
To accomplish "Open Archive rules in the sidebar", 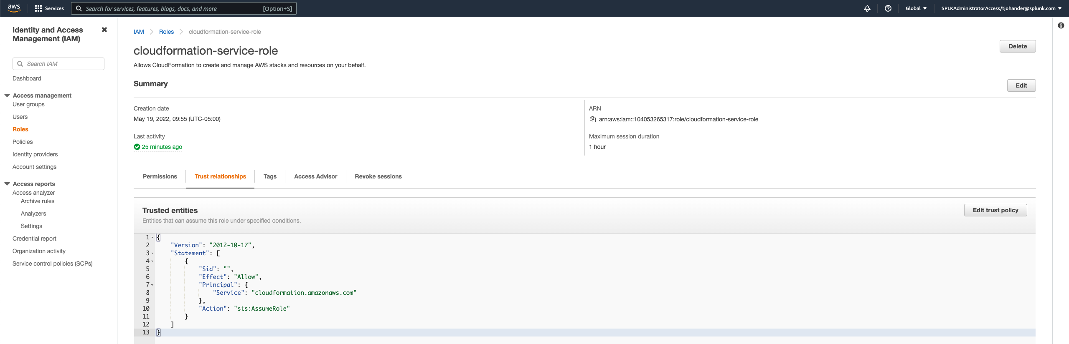I will [x=38, y=201].
